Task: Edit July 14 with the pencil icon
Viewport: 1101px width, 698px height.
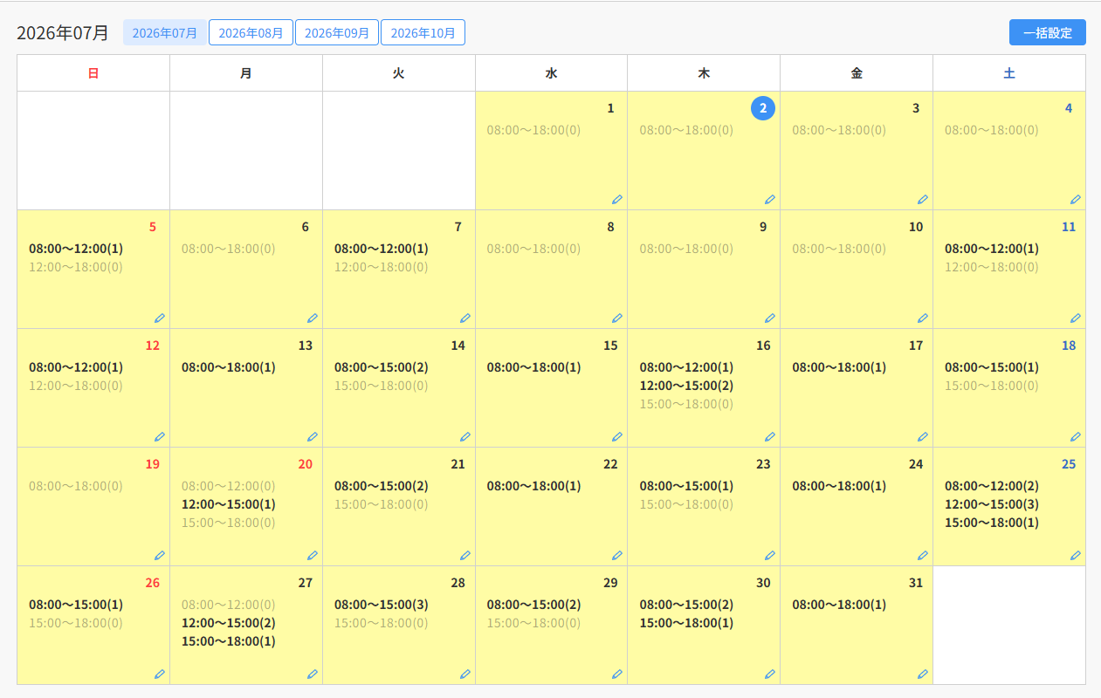Action: (465, 436)
